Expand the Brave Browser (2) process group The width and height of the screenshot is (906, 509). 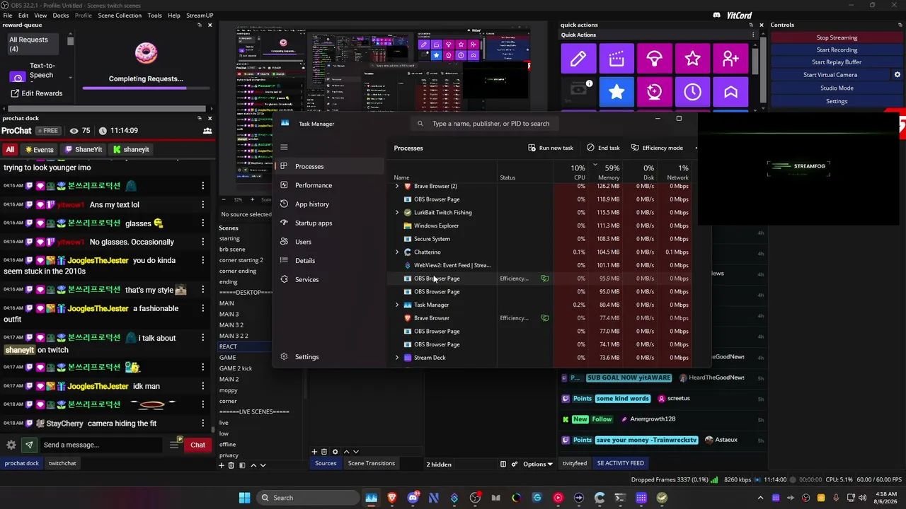pyautogui.click(x=397, y=186)
